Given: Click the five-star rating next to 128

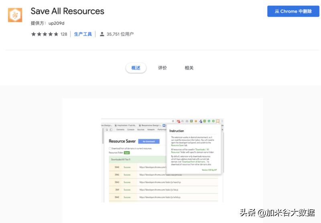Looking at the screenshot, I should coord(45,34).
